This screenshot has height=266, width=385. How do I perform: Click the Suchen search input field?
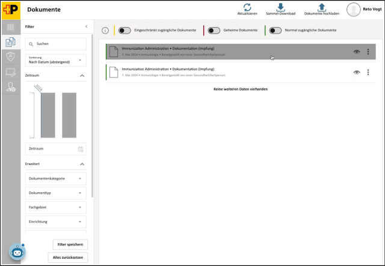[x=56, y=44]
